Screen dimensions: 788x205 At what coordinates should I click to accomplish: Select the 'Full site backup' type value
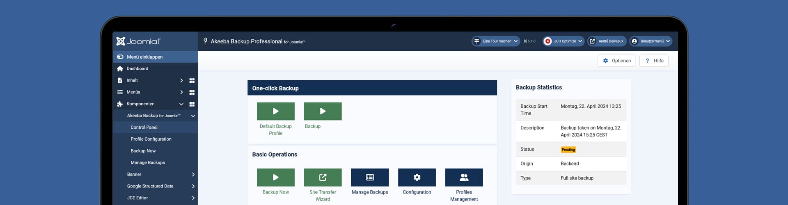pos(577,178)
